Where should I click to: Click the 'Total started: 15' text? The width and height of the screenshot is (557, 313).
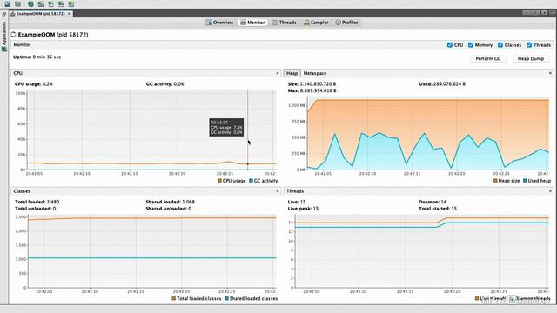point(438,209)
